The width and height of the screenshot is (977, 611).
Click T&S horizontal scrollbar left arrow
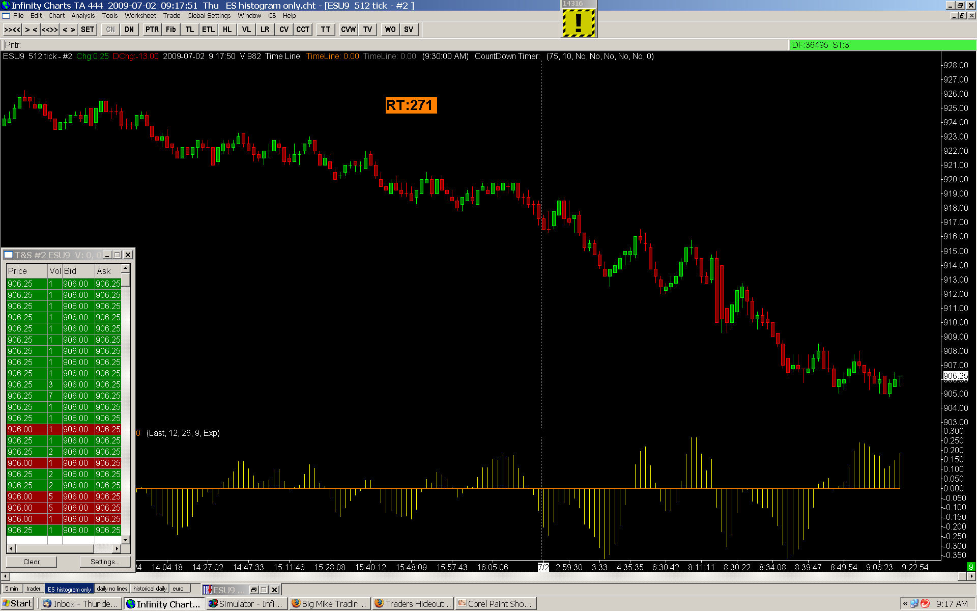click(11, 549)
